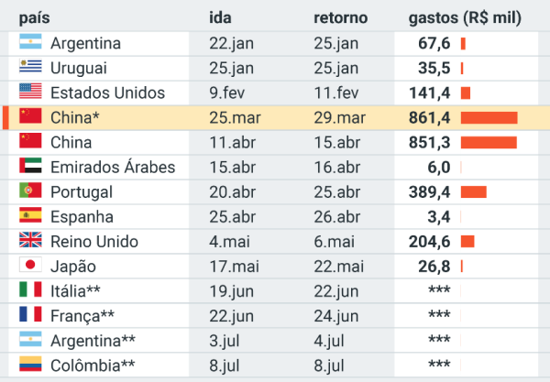Click the Italy flag icon
The image size is (550, 382).
click(31, 290)
